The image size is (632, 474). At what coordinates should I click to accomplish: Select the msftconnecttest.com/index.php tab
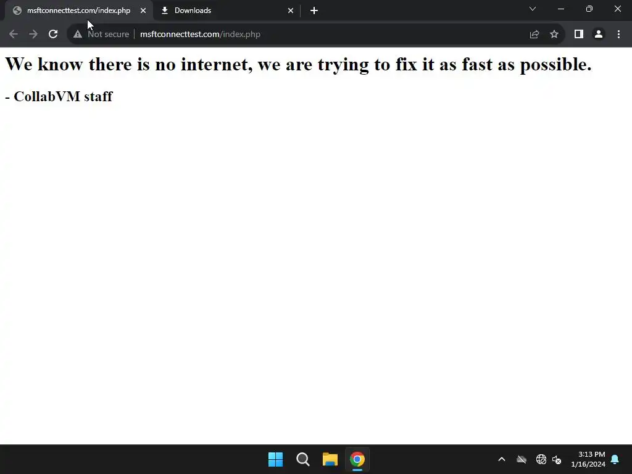pyautogui.click(x=78, y=10)
